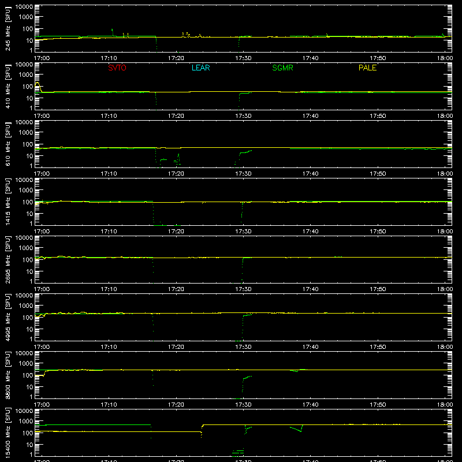Select the 1415 MHz [SFU] axis title
462x462 pixels.
(x=8, y=202)
